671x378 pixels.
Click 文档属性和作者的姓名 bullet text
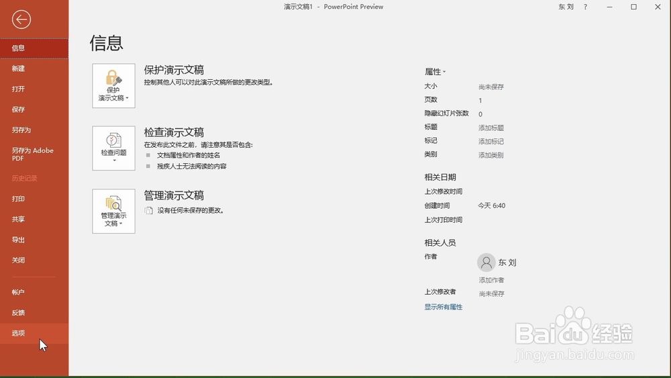click(189, 155)
